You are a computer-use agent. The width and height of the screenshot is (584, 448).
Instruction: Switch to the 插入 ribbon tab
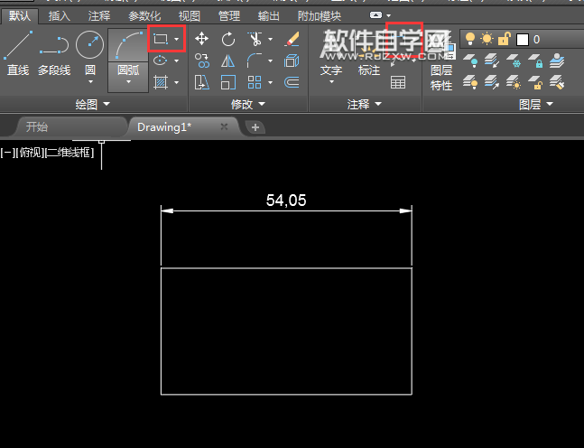(60, 16)
